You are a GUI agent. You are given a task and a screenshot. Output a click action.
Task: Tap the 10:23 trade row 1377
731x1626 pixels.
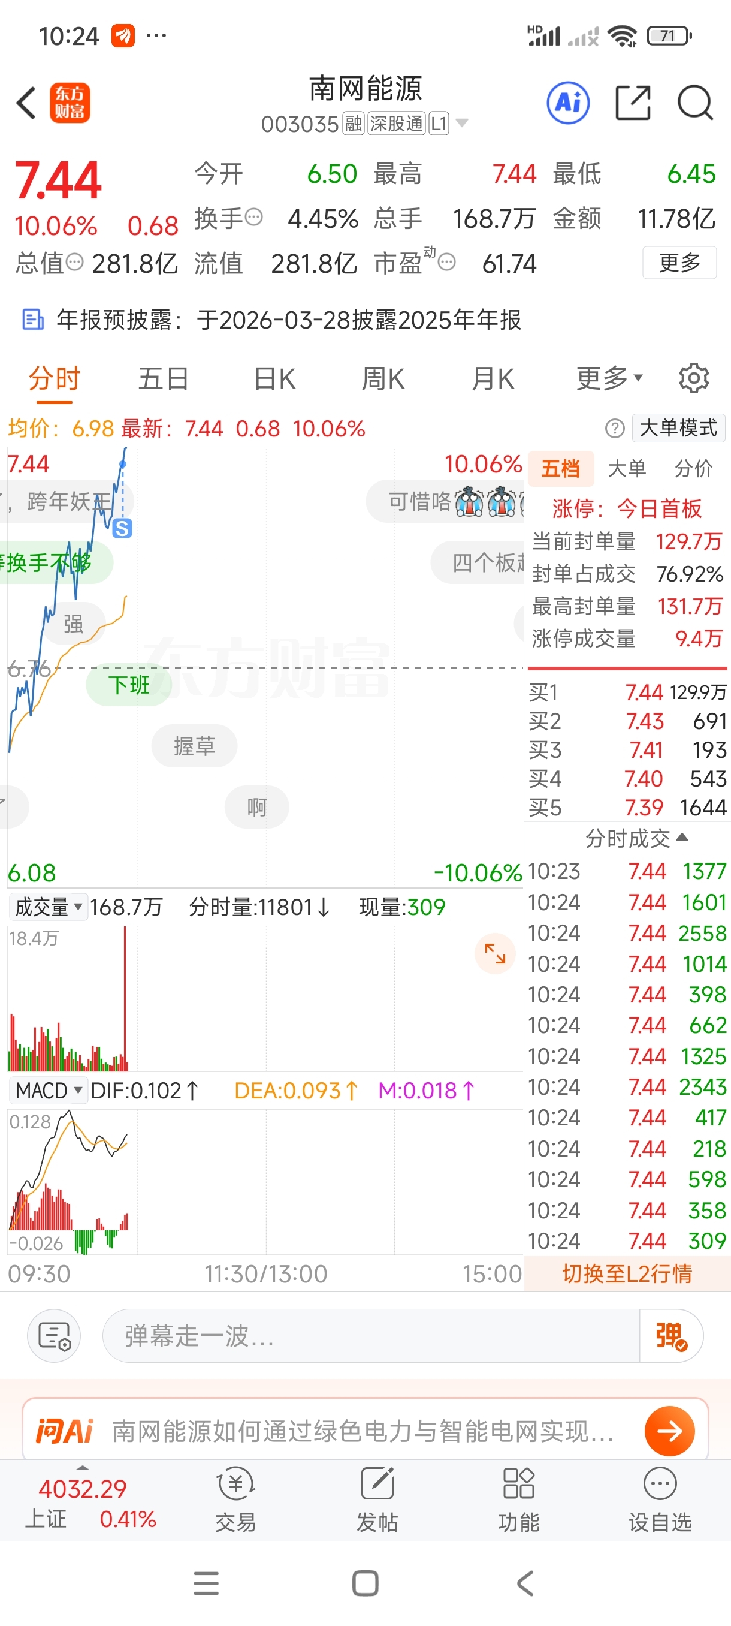click(x=627, y=871)
